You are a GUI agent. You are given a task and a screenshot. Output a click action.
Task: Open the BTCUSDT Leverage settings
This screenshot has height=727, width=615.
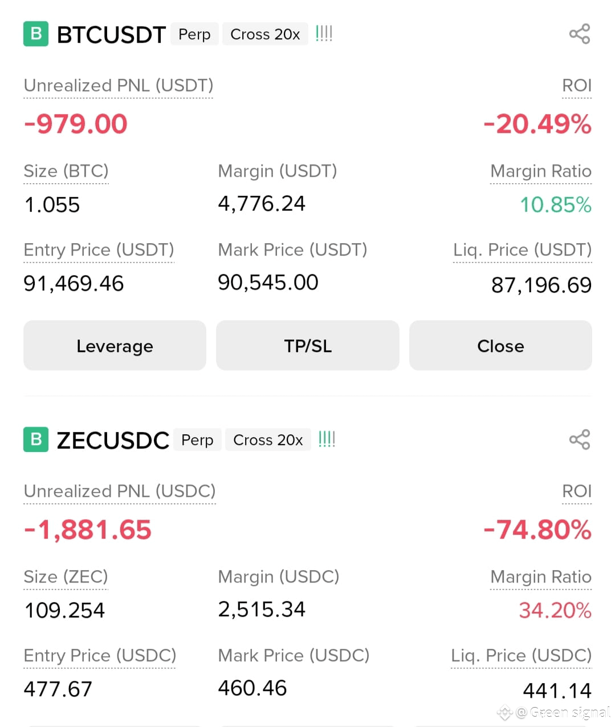pos(115,346)
